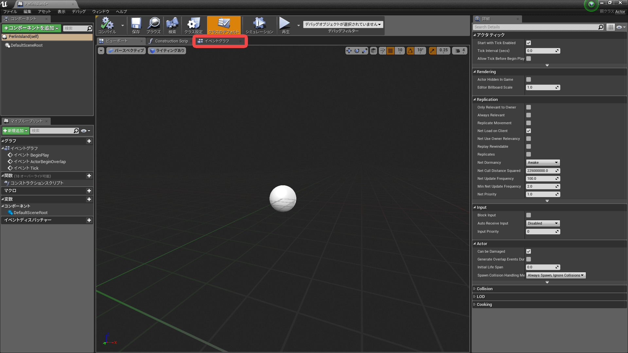Image resolution: width=628 pixels, height=353 pixels.
Task: Switch to the Event Graph (イベントグラフ) tab
Action: click(x=217, y=41)
